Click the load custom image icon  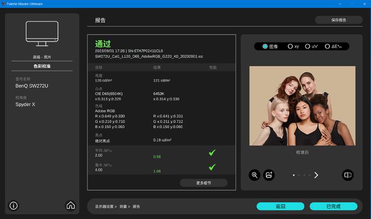269,175
